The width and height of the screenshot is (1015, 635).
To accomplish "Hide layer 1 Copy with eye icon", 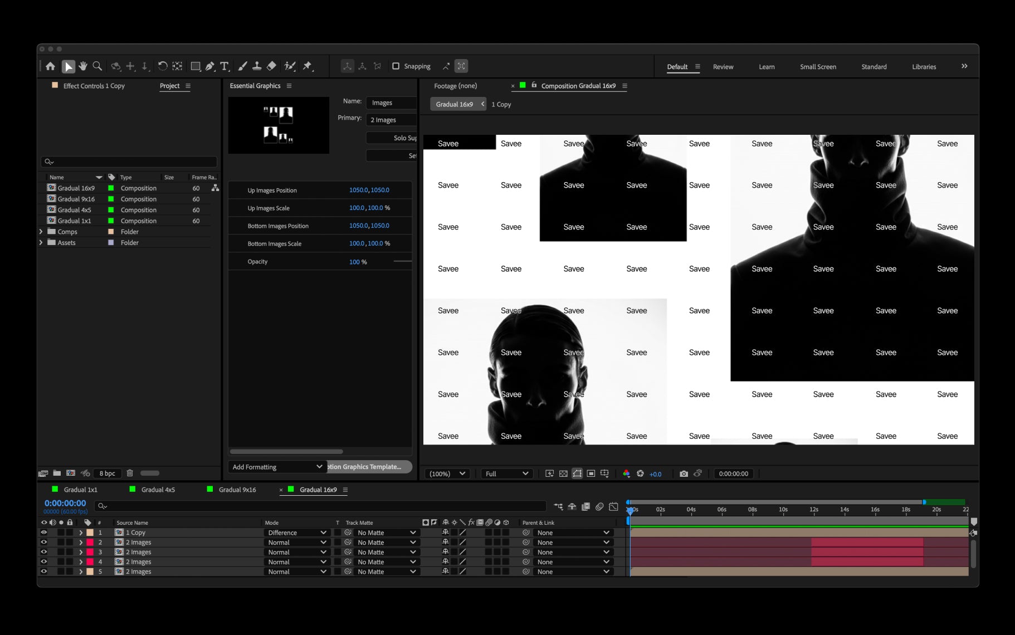I will pos(44,533).
